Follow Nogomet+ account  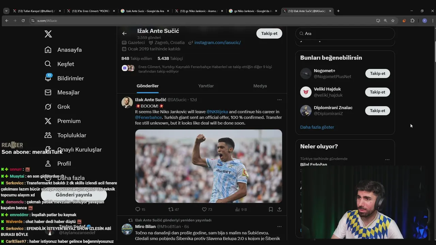pyautogui.click(x=377, y=73)
